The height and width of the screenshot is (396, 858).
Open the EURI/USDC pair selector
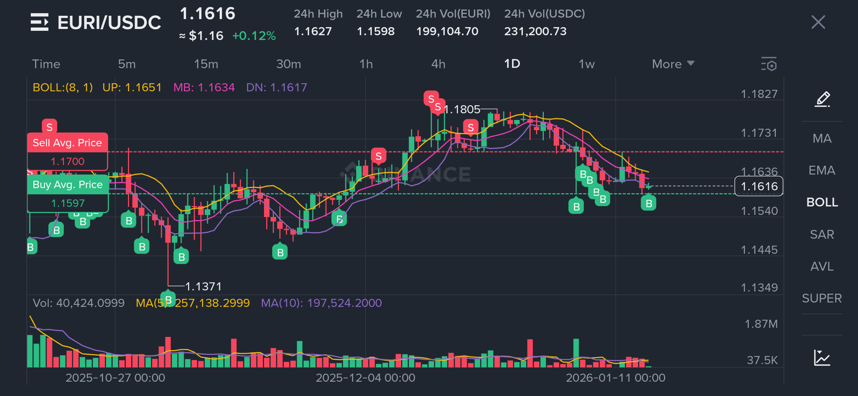tap(109, 22)
